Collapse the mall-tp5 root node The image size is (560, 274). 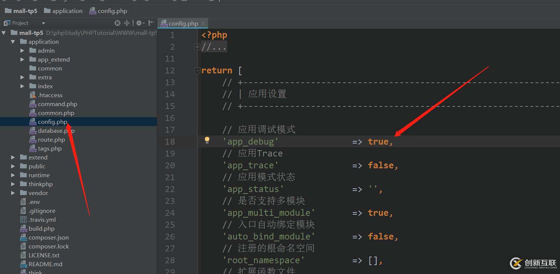4,33
